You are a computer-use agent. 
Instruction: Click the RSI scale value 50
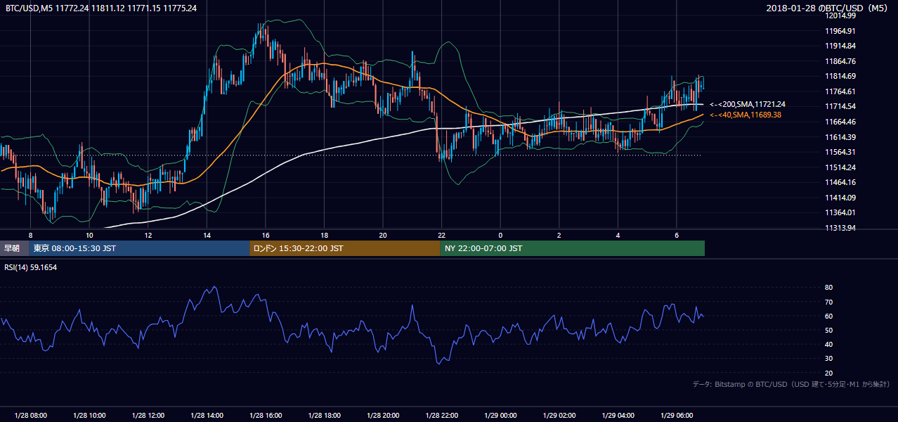coord(829,330)
